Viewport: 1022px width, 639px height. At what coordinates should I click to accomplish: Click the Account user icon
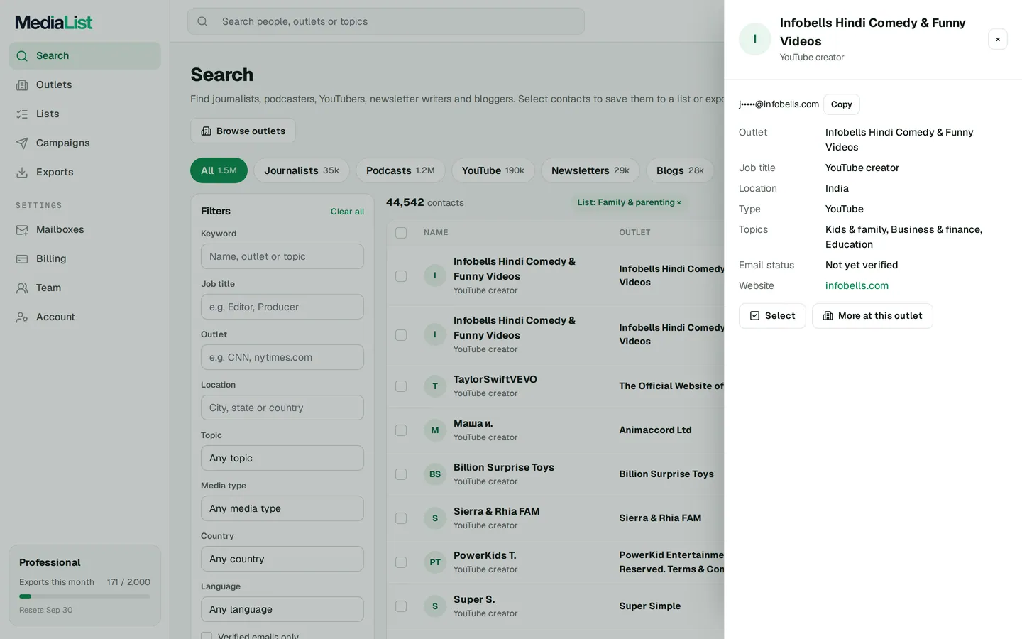tap(22, 317)
